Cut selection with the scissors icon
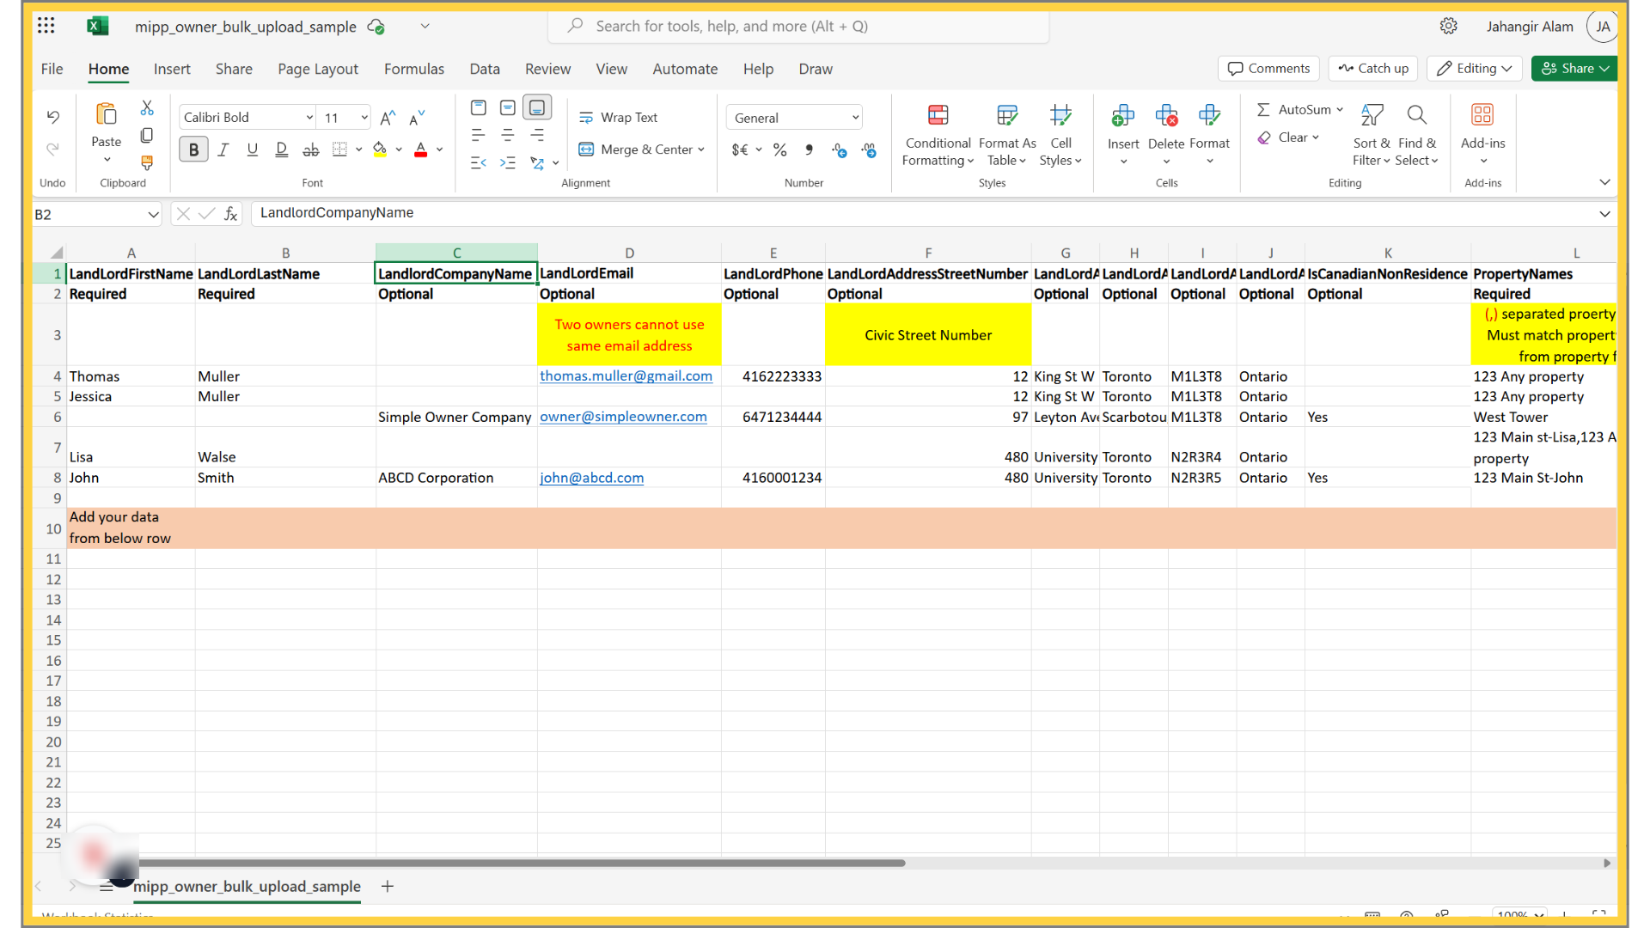The width and height of the screenshot is (1650, 928). coord(147,108)
